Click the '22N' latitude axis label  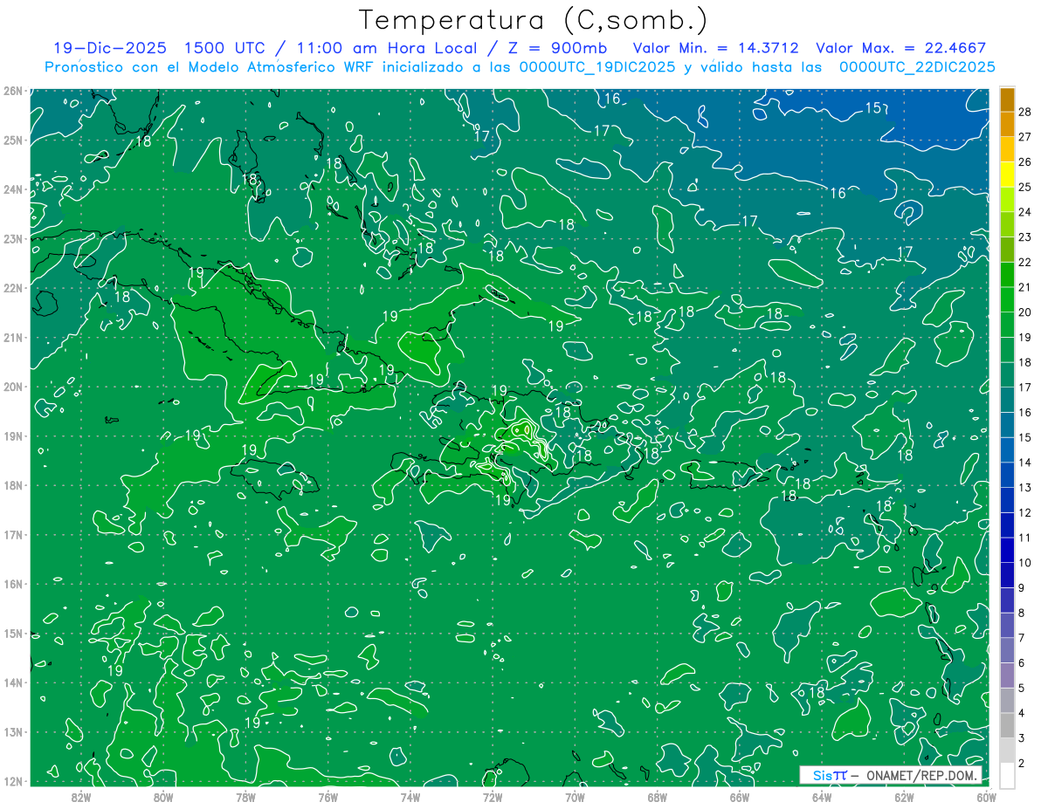(14, 288)
